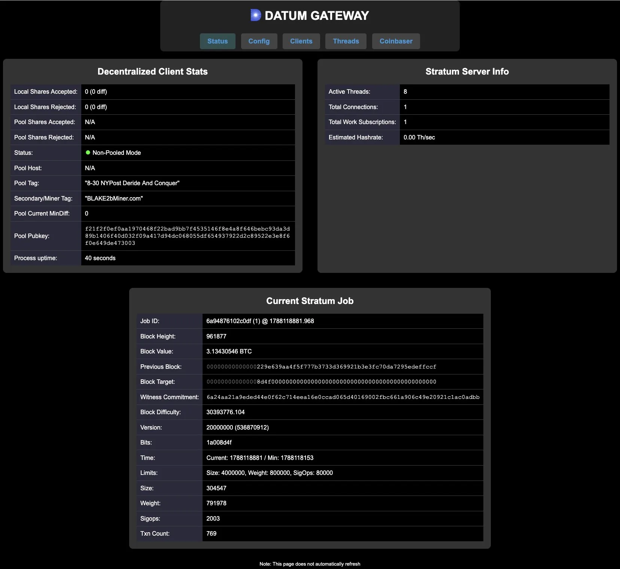Click the Total Connections label
This screenshot has width=620, height=569.
coord(353,107)
